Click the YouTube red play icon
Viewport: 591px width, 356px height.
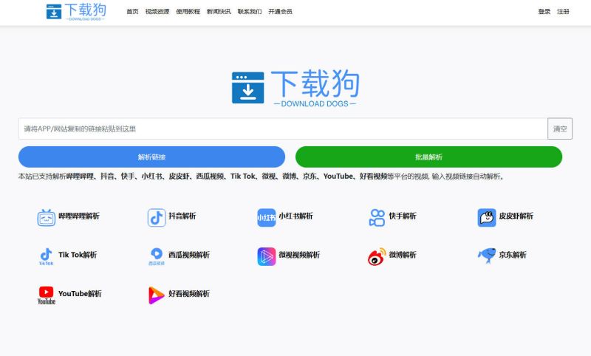click(x=47, y=295)
